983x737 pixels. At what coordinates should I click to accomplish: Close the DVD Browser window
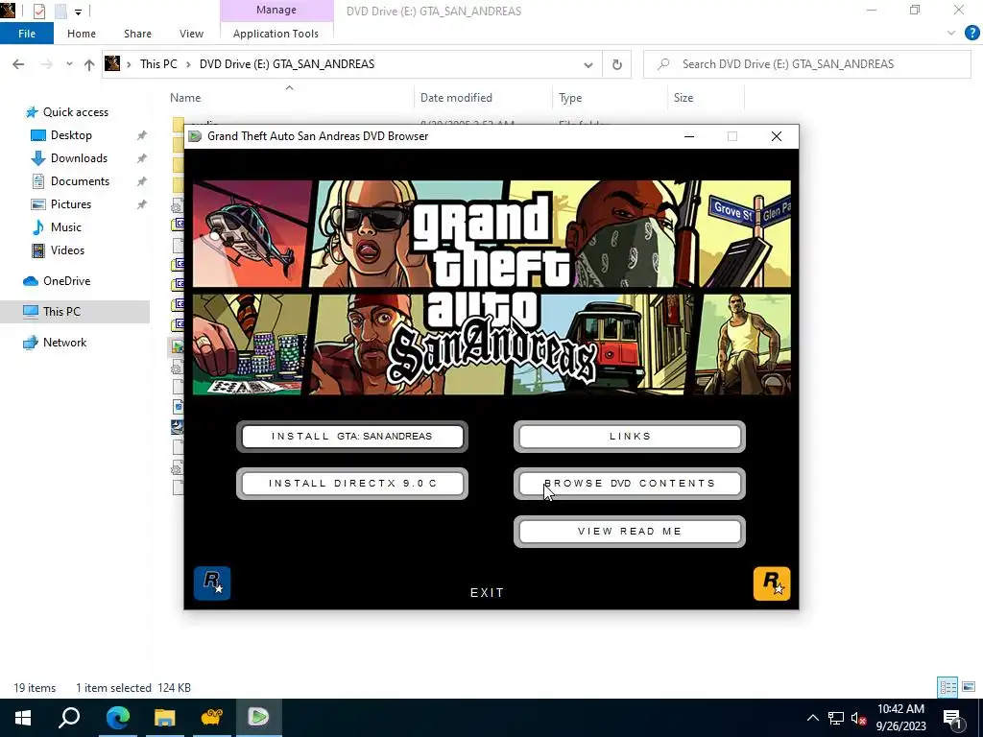776,136
